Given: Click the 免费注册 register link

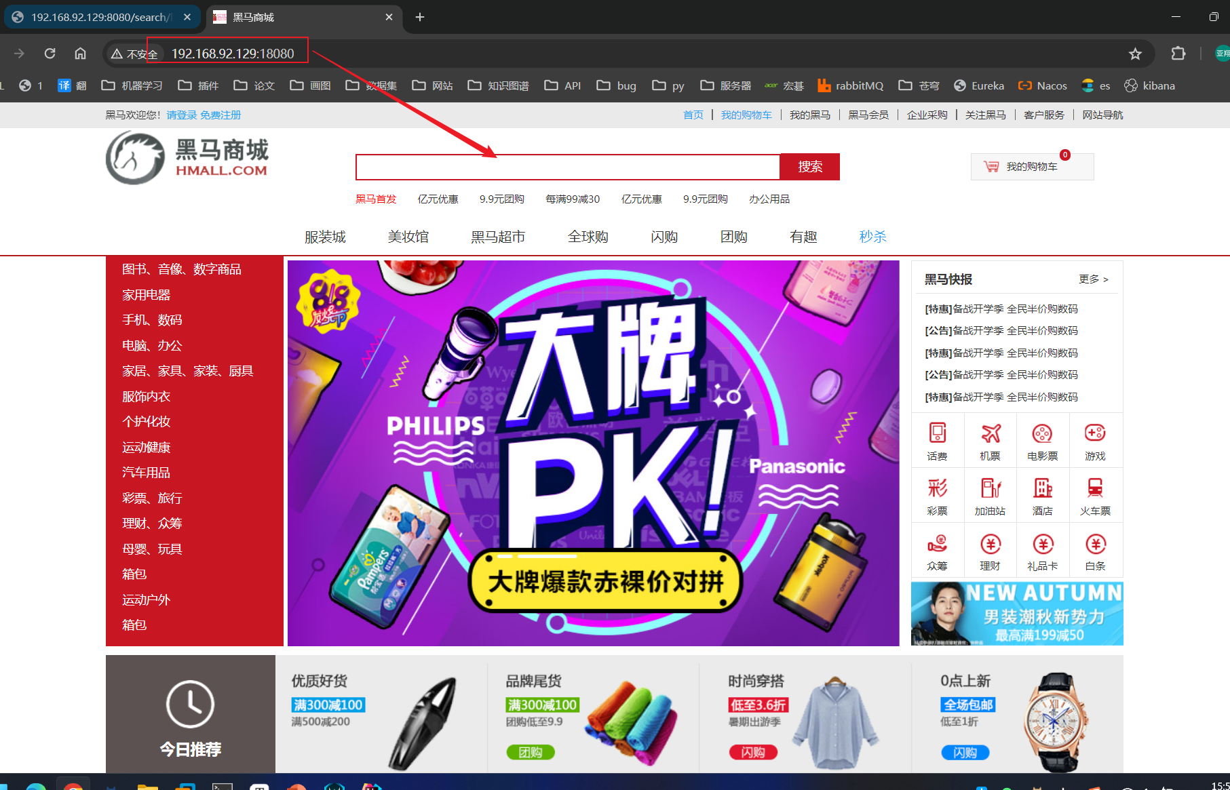Looking at the screenshot, I should point(220,115).
